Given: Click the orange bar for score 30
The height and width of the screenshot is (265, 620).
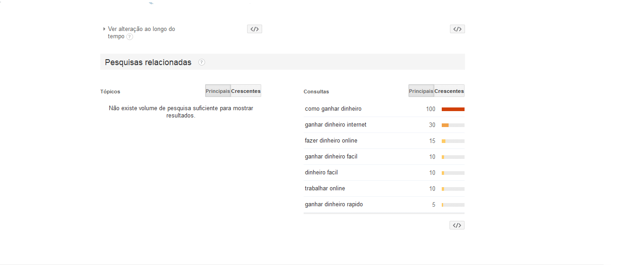Looking at the screenshot, I should tap(445, 125).
